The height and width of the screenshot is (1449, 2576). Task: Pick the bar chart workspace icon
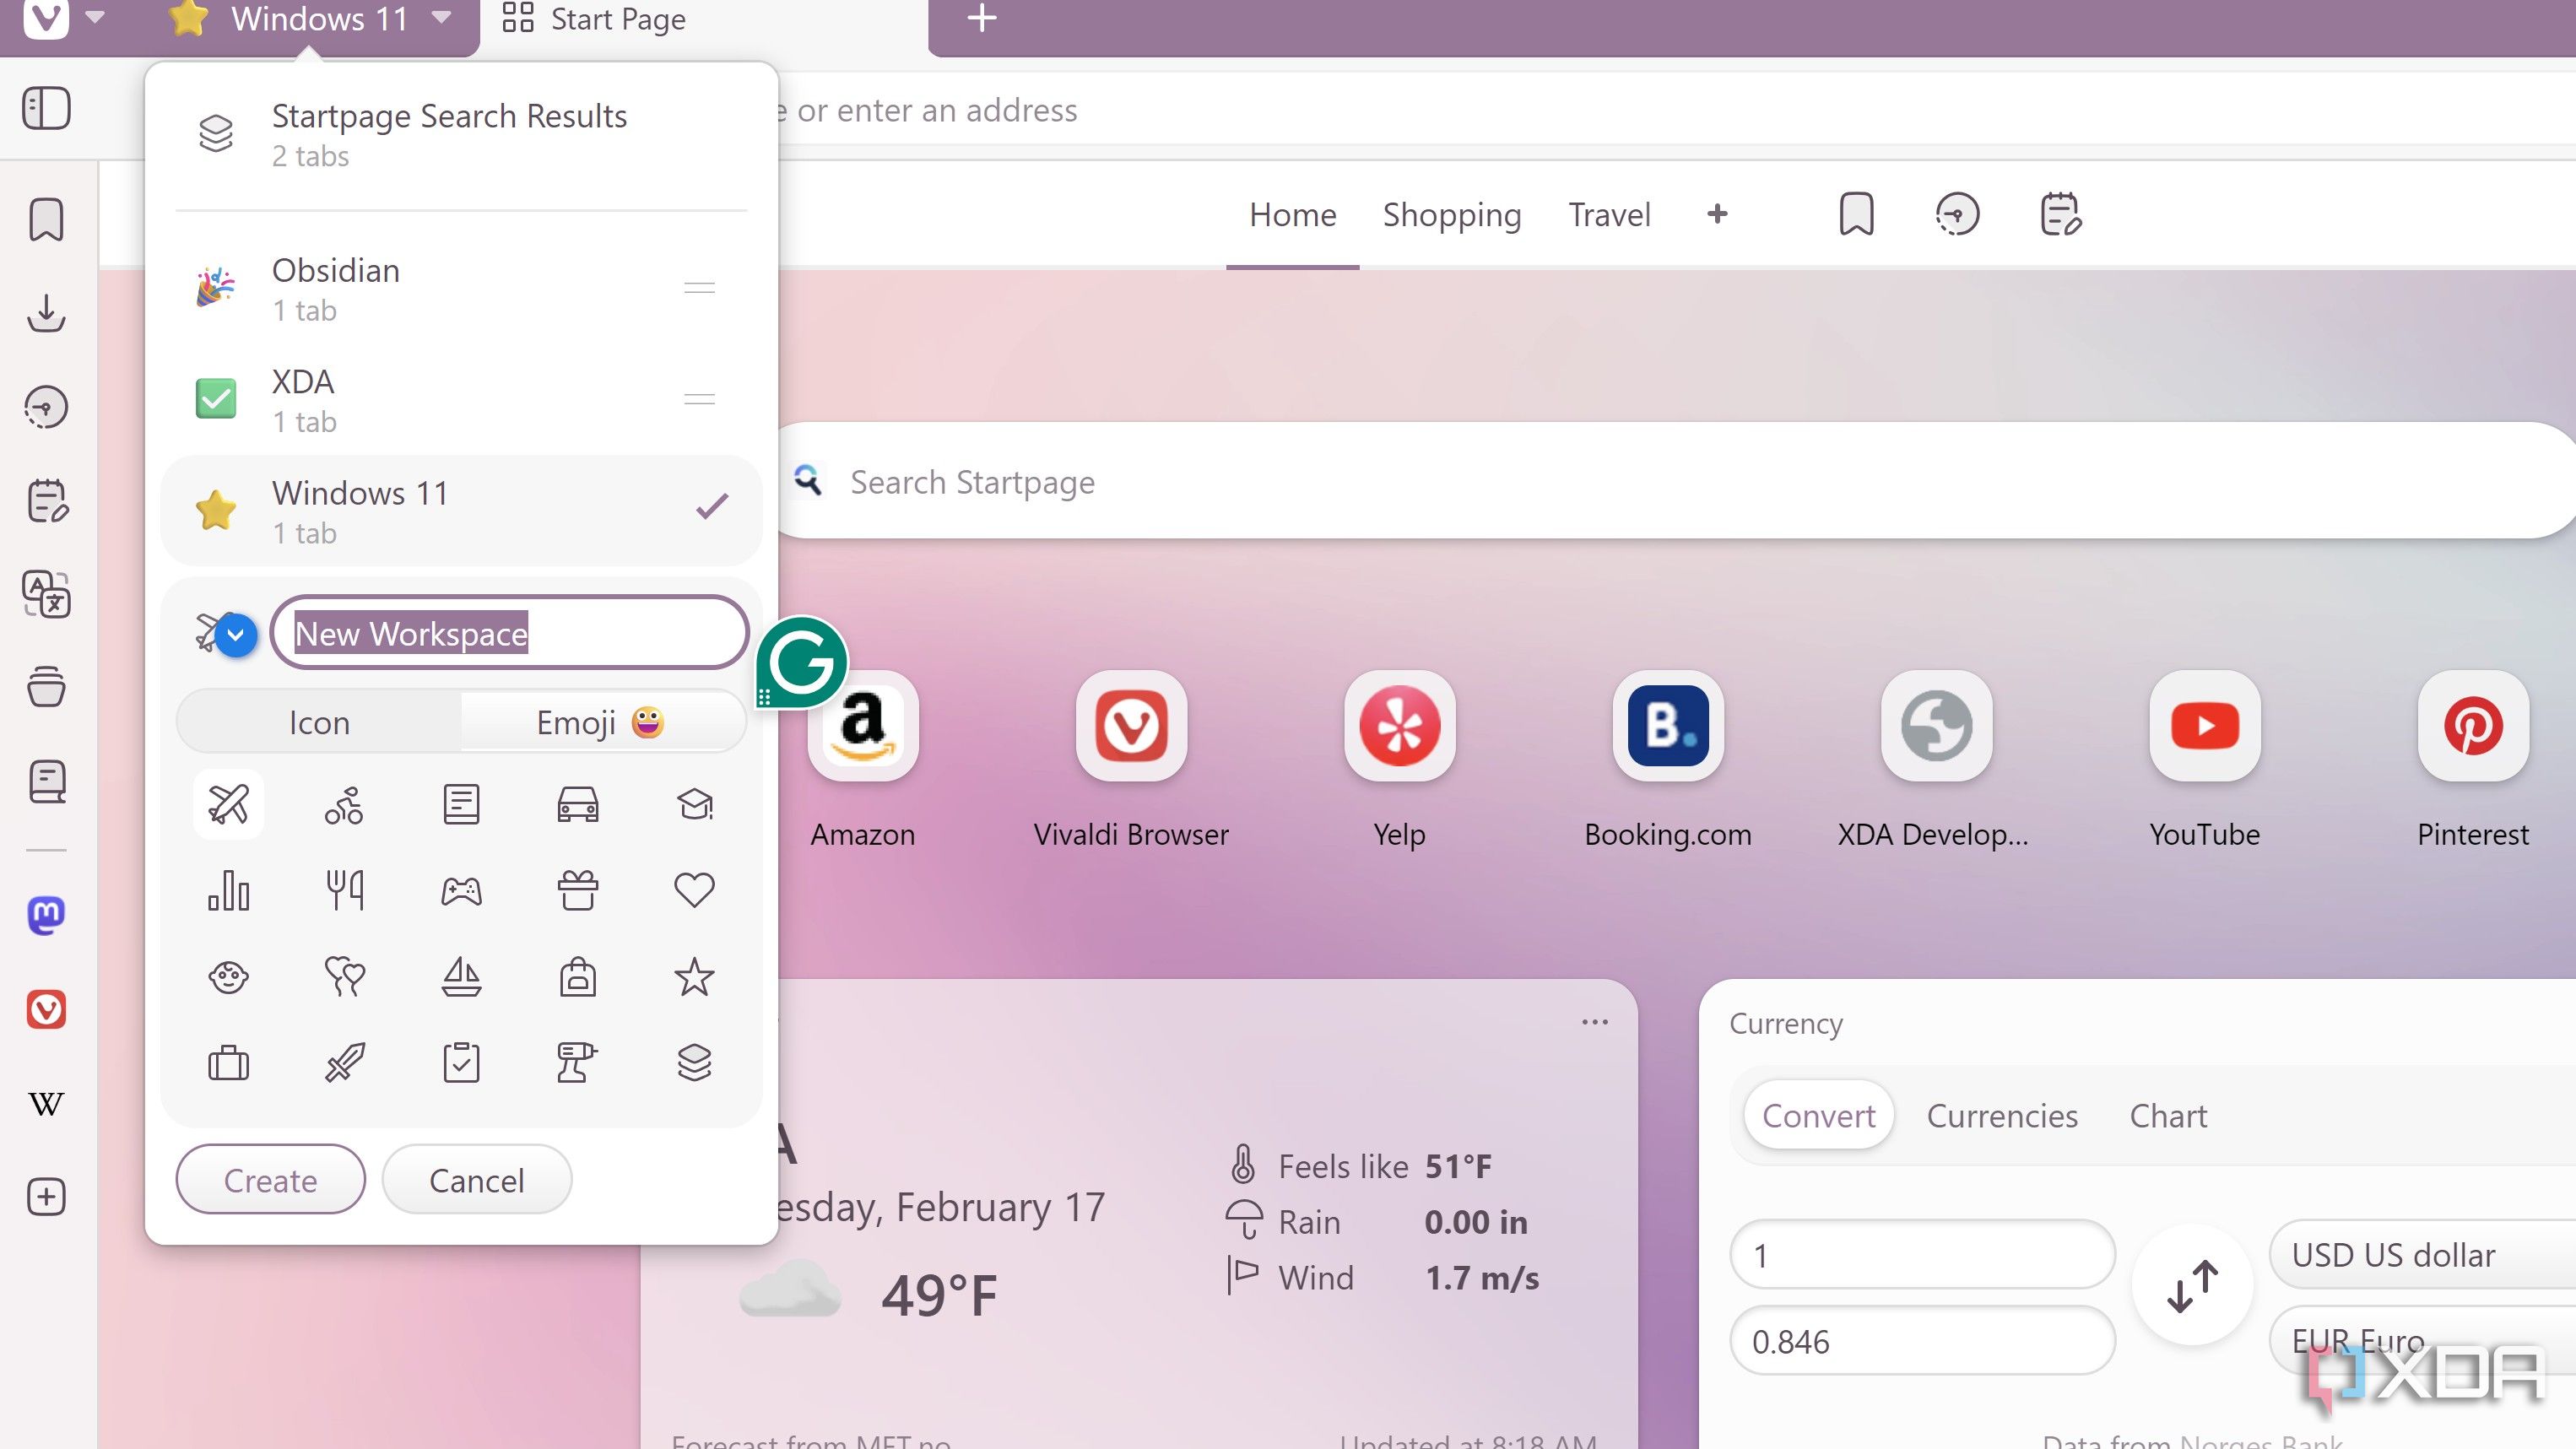click(228, 890)
